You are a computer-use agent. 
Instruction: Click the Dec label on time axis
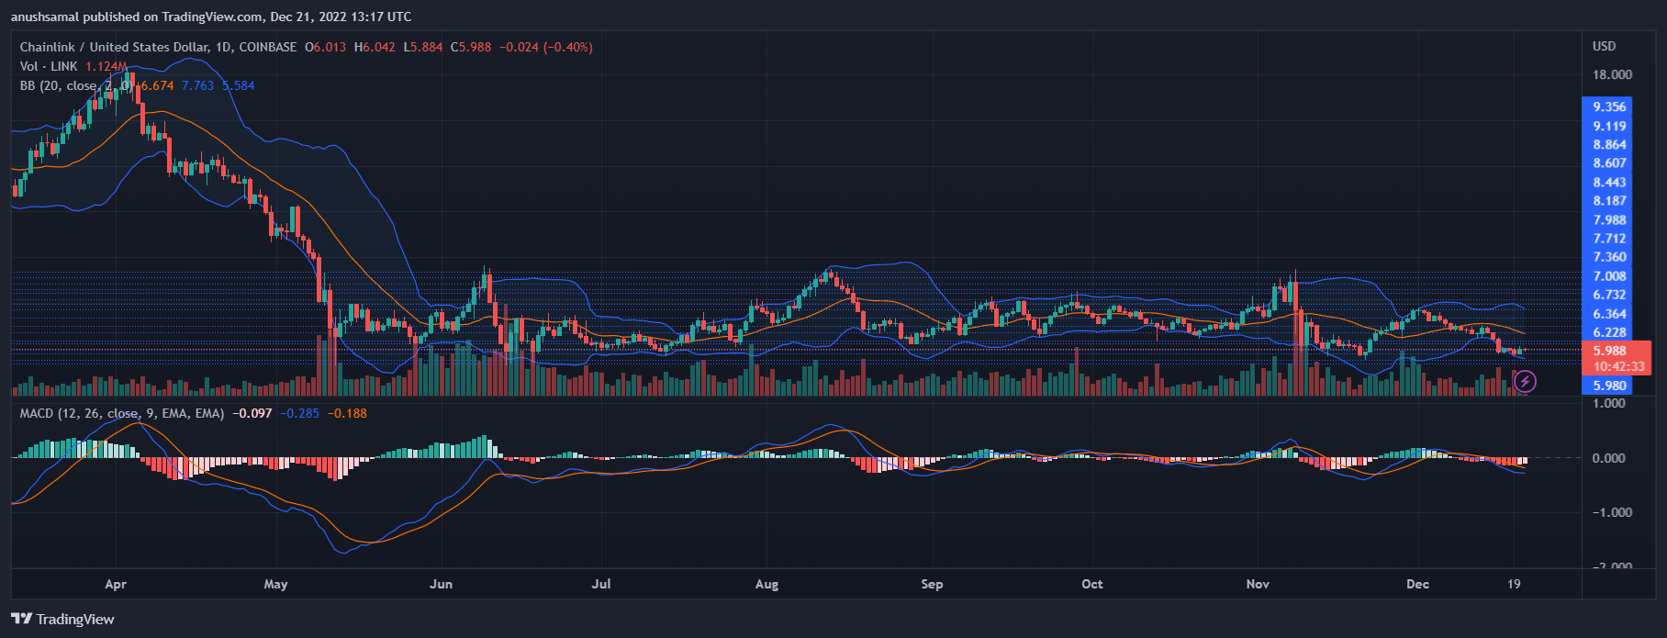(1417, 584)
